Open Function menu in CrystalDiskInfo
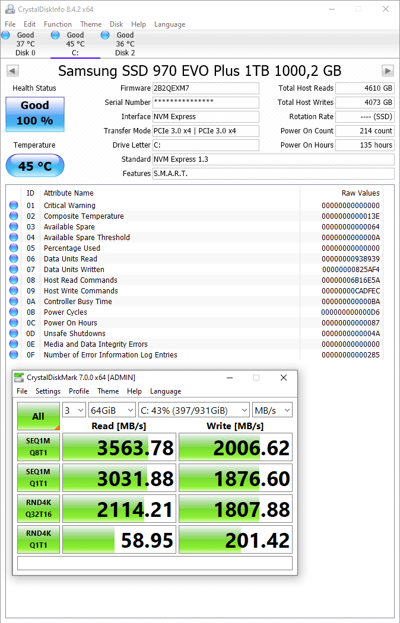Viewport: 400px width, 623px height. [x=58, y=24]
